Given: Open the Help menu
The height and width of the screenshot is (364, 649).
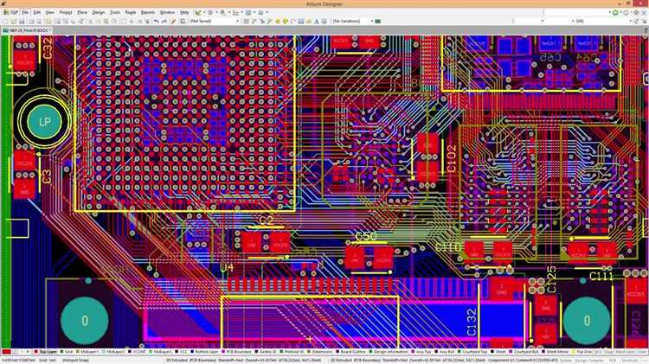Looking at the screenshot, I should click(x=184, y=12).
